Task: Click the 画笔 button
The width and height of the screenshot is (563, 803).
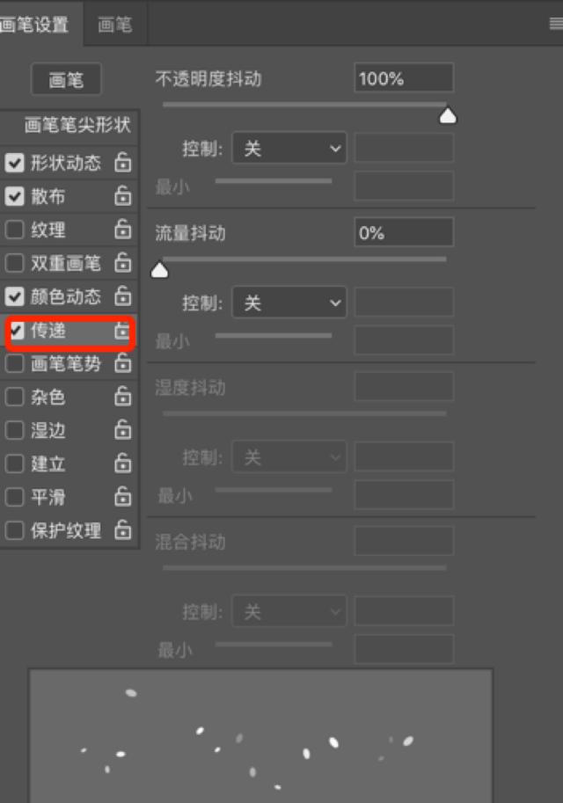Action: click(66, 79)
